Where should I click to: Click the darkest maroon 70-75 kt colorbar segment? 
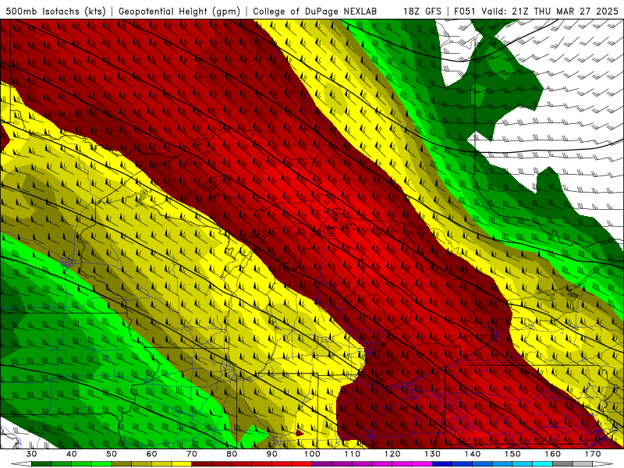point(202,464)
